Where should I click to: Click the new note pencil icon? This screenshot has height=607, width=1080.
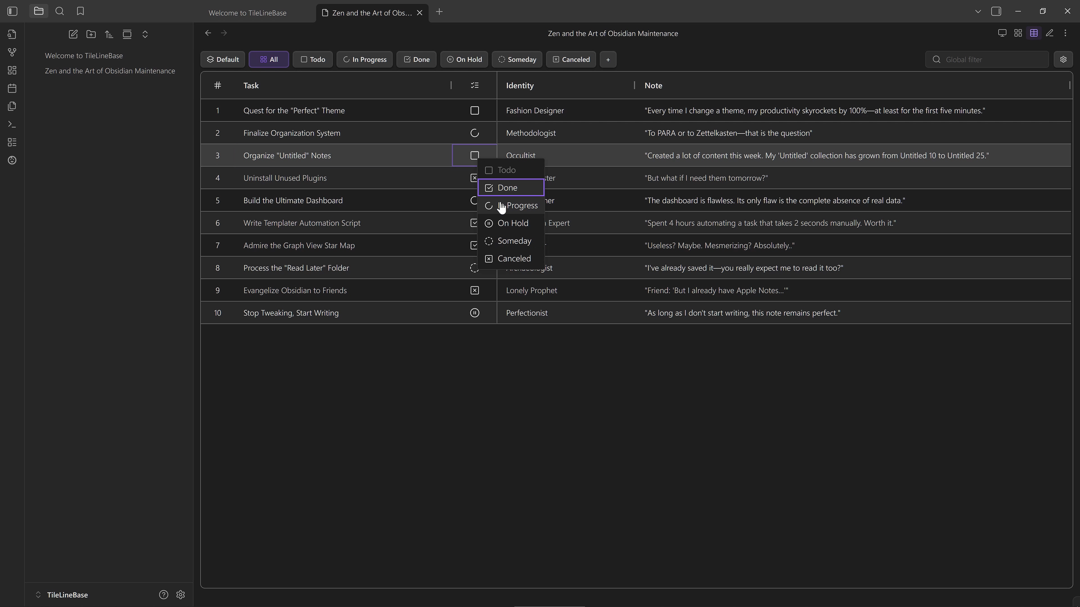[73, 34]
